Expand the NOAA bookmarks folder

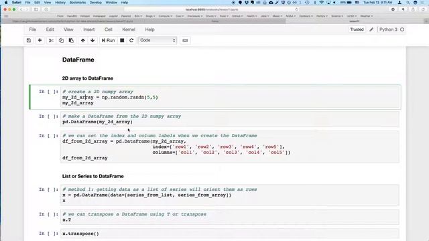[290, 16]
